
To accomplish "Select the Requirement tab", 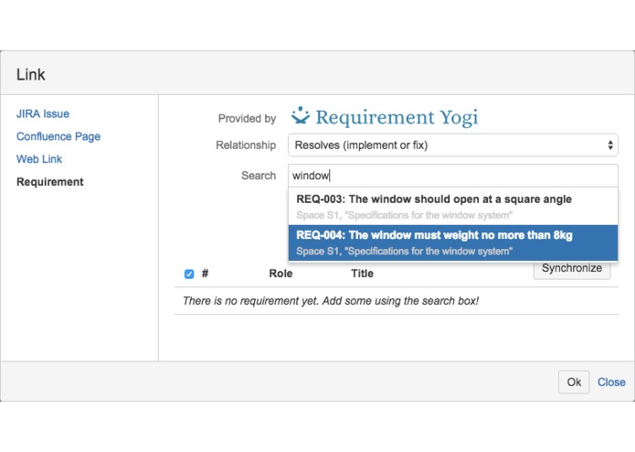I will tap(50, 182).
